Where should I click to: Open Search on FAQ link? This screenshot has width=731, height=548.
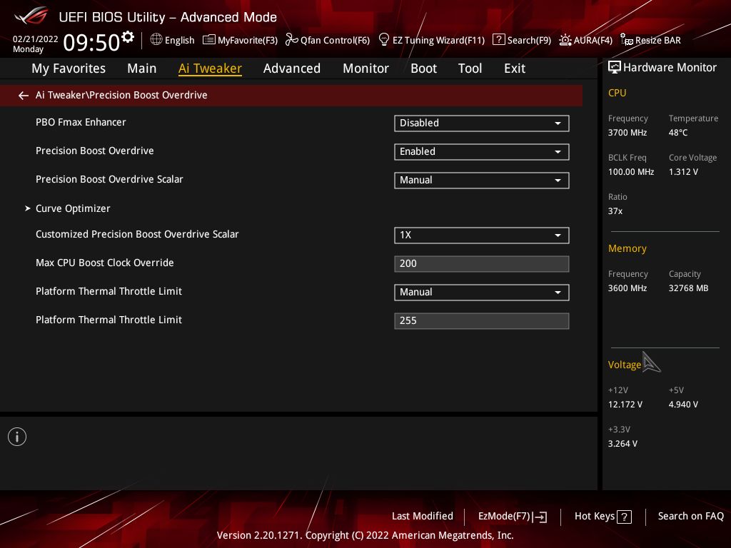click(x=691, y=517)
